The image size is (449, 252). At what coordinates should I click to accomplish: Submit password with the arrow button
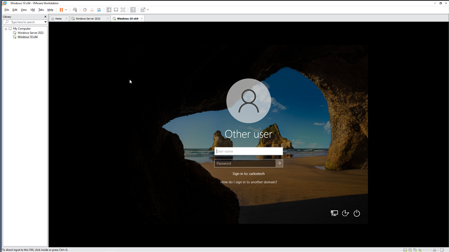279,163
